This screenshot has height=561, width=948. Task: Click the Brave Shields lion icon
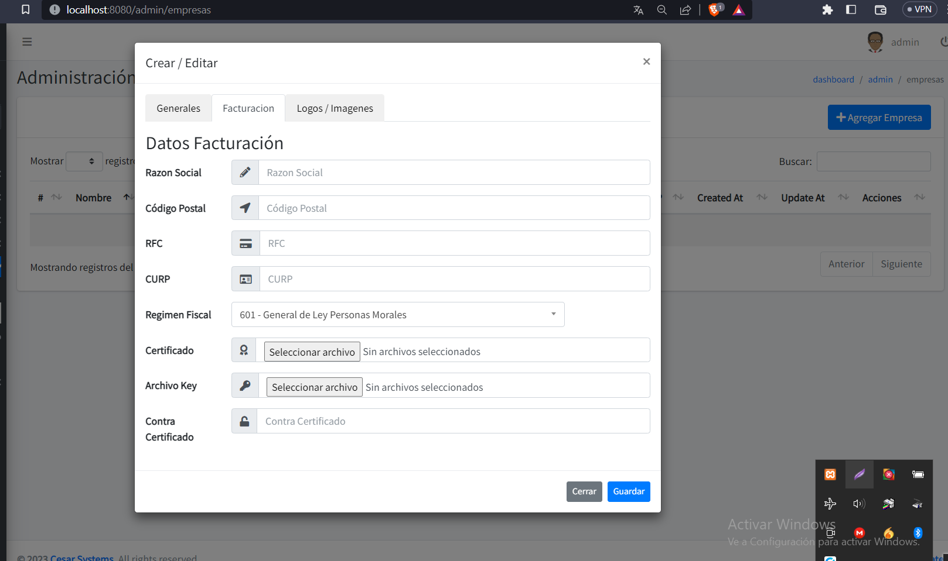click(x=714, y=10)
